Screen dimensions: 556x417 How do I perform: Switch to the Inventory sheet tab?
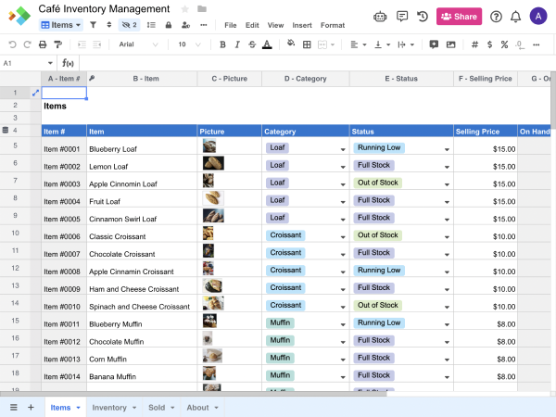click(x=109, y=407)
